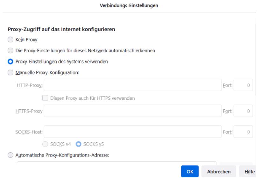The width and height of the screenshot is (261, 178).
Task: Click into the HTTP-Proxy address field
Action: click(x=132, y=85)
